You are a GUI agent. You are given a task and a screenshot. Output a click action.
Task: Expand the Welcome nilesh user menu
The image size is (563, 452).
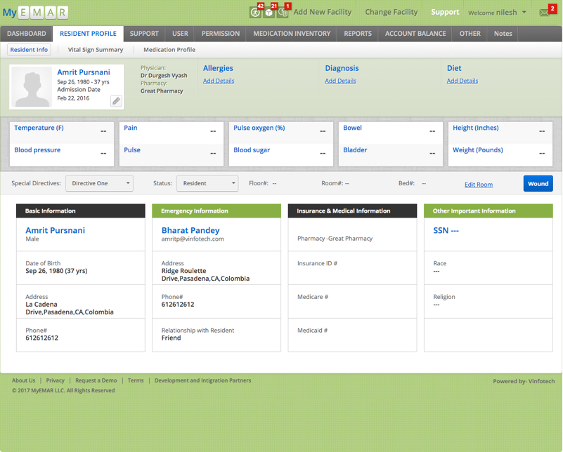click(497, 13)
